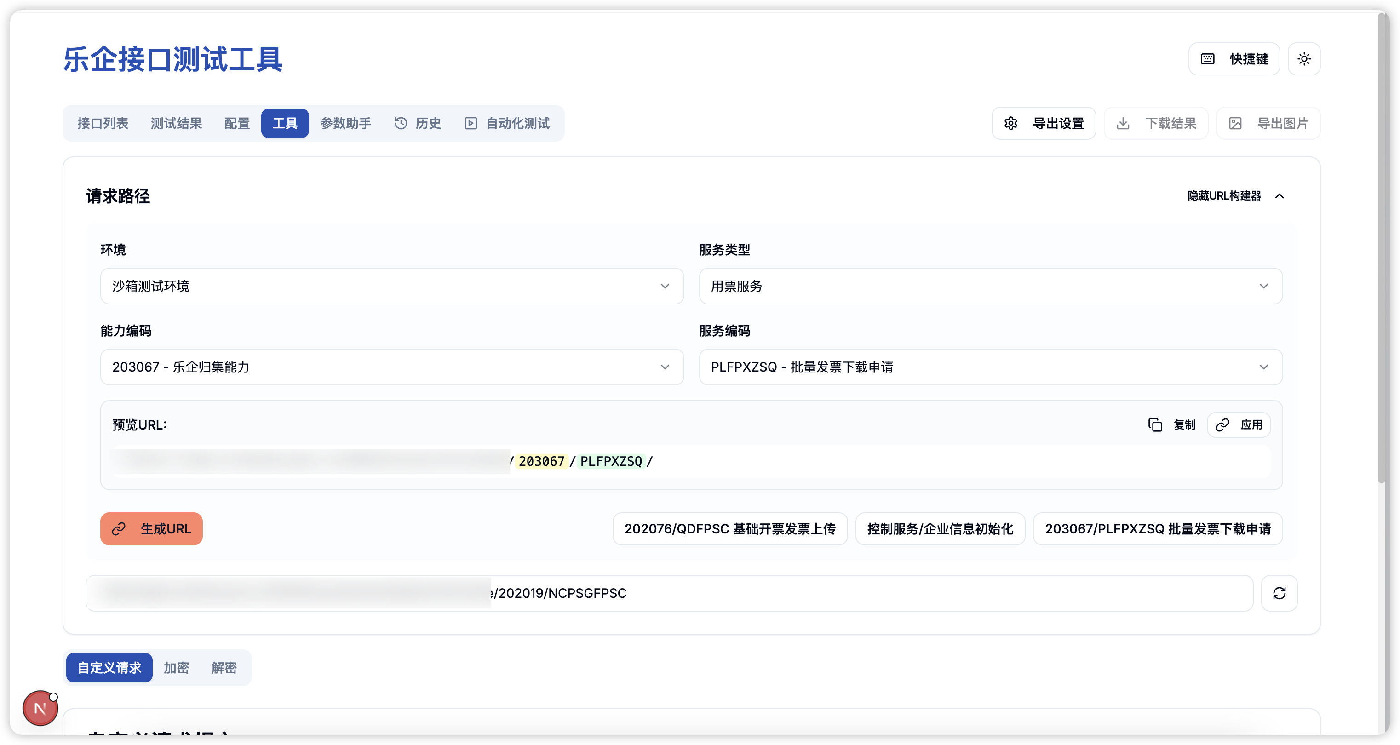Image resolution: width=1400 pixels, height=745 pixels.
Task: Switch to the 历史 tab
Action: (x=418, y=123)
